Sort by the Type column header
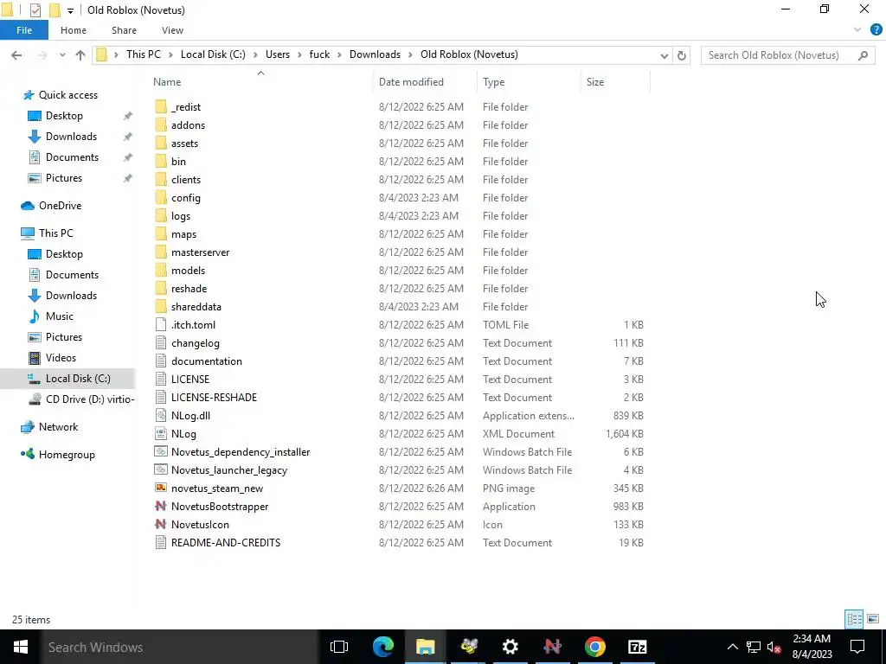Image resolution: width=886 pixels, height=664 pixels. click(x=529, y=82)
